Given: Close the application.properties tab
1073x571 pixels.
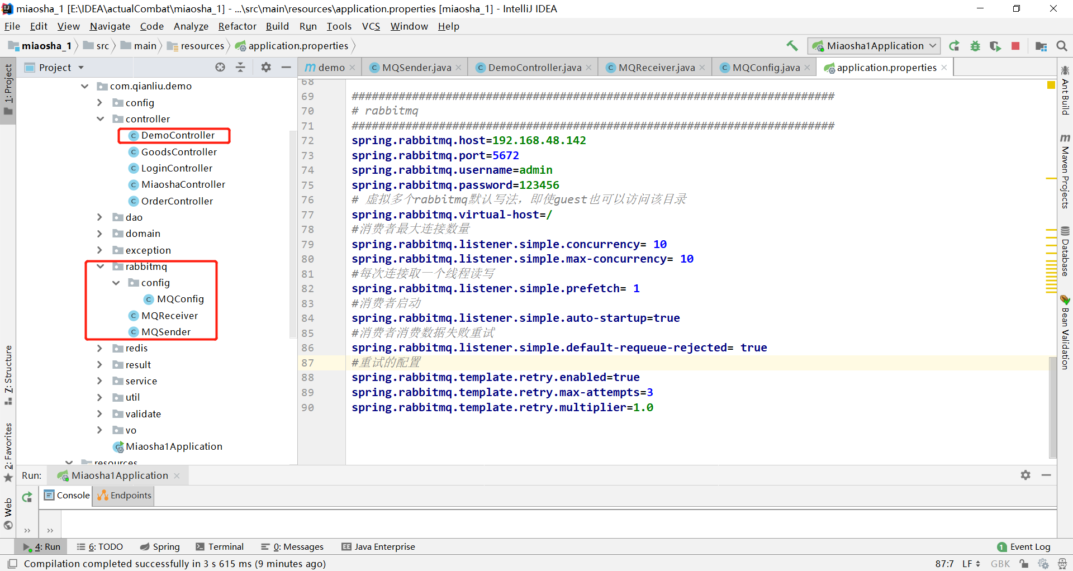Looking at the screenshot, I should pos(944,68).
